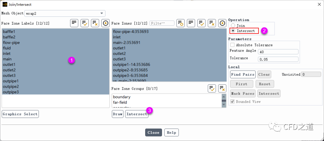The image size is (324, 141).
Task: Open selection helper icon for Face Zone Labels
Action: pyautogui.click(x=105, y=23)
